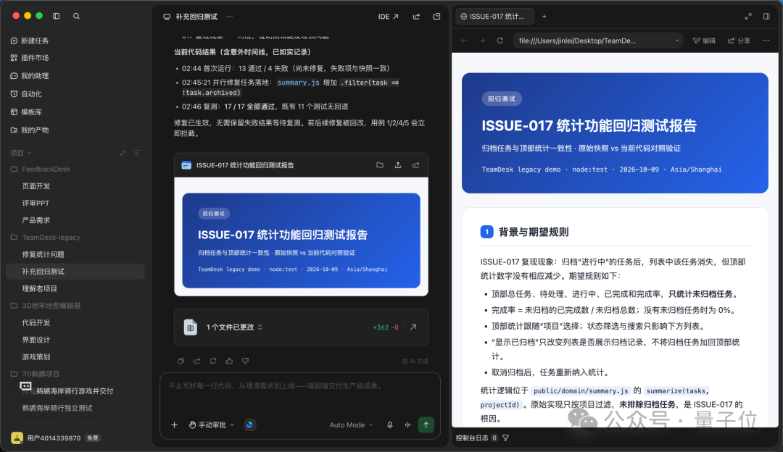Open the Auto Mode dropdown

point(351,425)
